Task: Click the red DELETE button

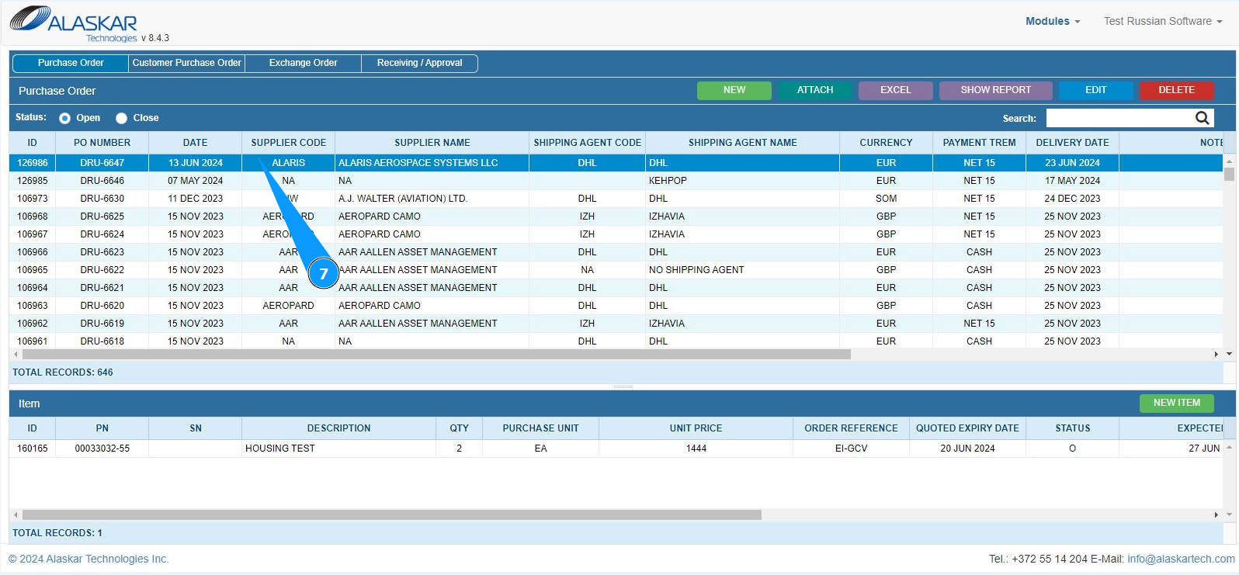Action: [1175, 90]
